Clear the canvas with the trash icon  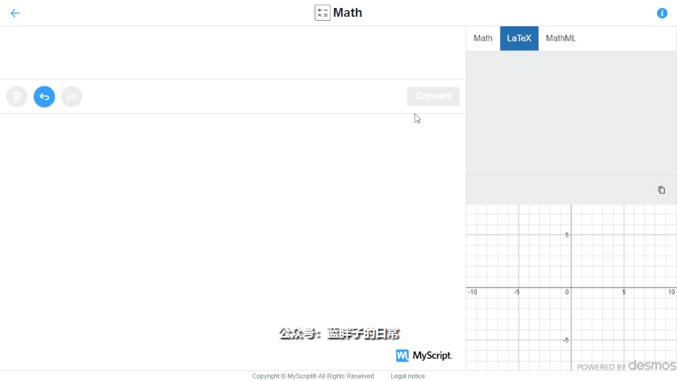(x=17, y=97)
